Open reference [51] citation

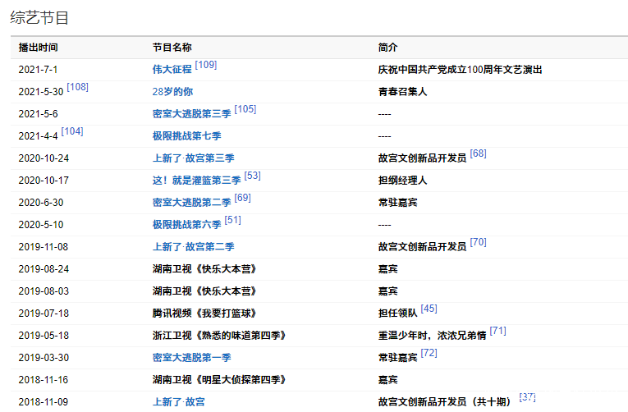point(232,220)
